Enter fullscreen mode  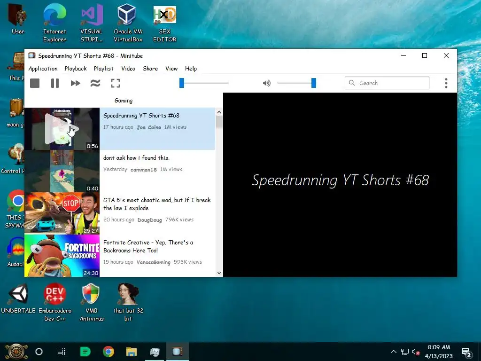(x=116, y=83)
